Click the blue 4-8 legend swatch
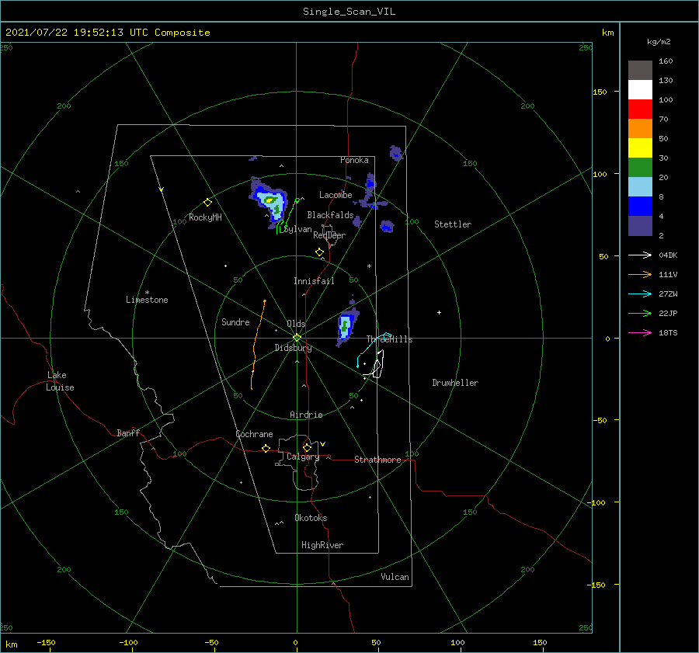Viewport: 699px width, 653px height. tap(640, 206)
